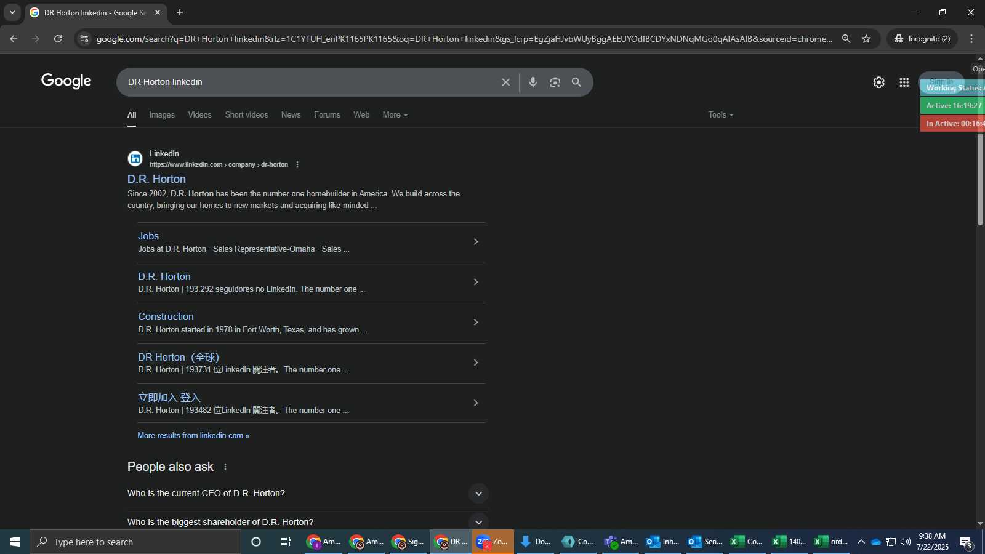Open Excel 140 workbook in taskbar
The image size is (985, 554).
(x=790, y=542)
